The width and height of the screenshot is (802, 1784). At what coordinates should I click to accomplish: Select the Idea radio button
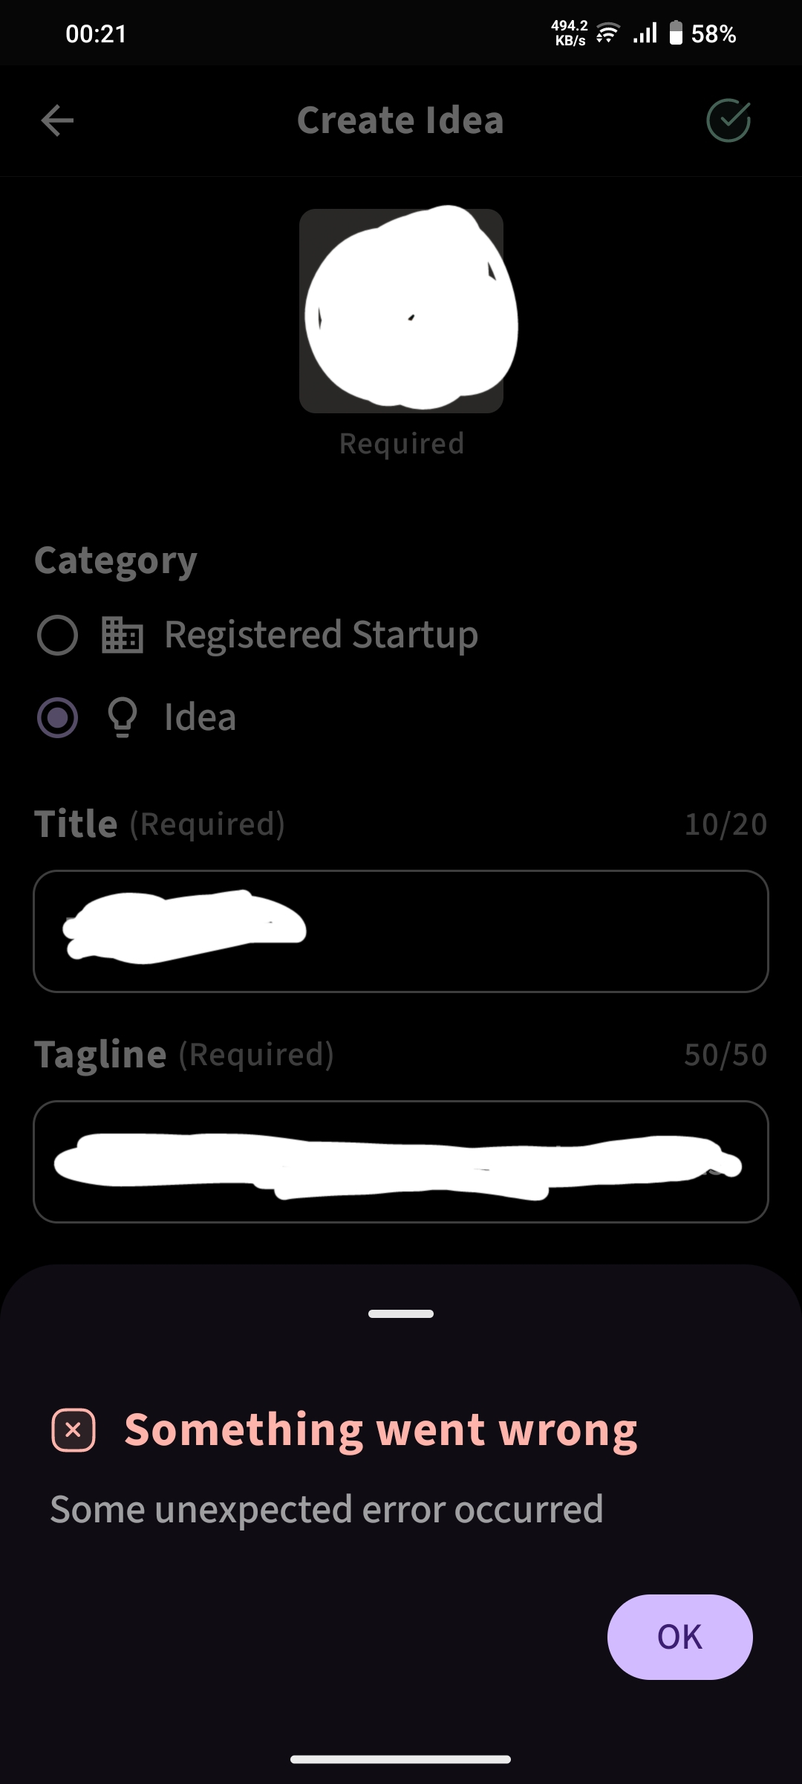tap(57, 717)
